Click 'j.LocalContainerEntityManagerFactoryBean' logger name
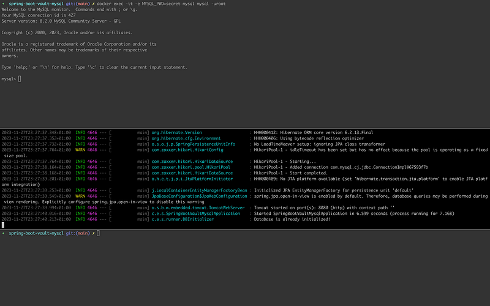 pyautogui.click(x=200, y=190)
